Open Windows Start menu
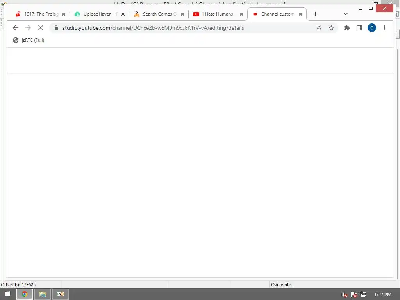Screen dimensions: 400x300 coord(7,294)
